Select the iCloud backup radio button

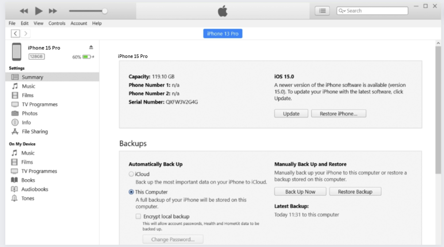pos(131,174)
